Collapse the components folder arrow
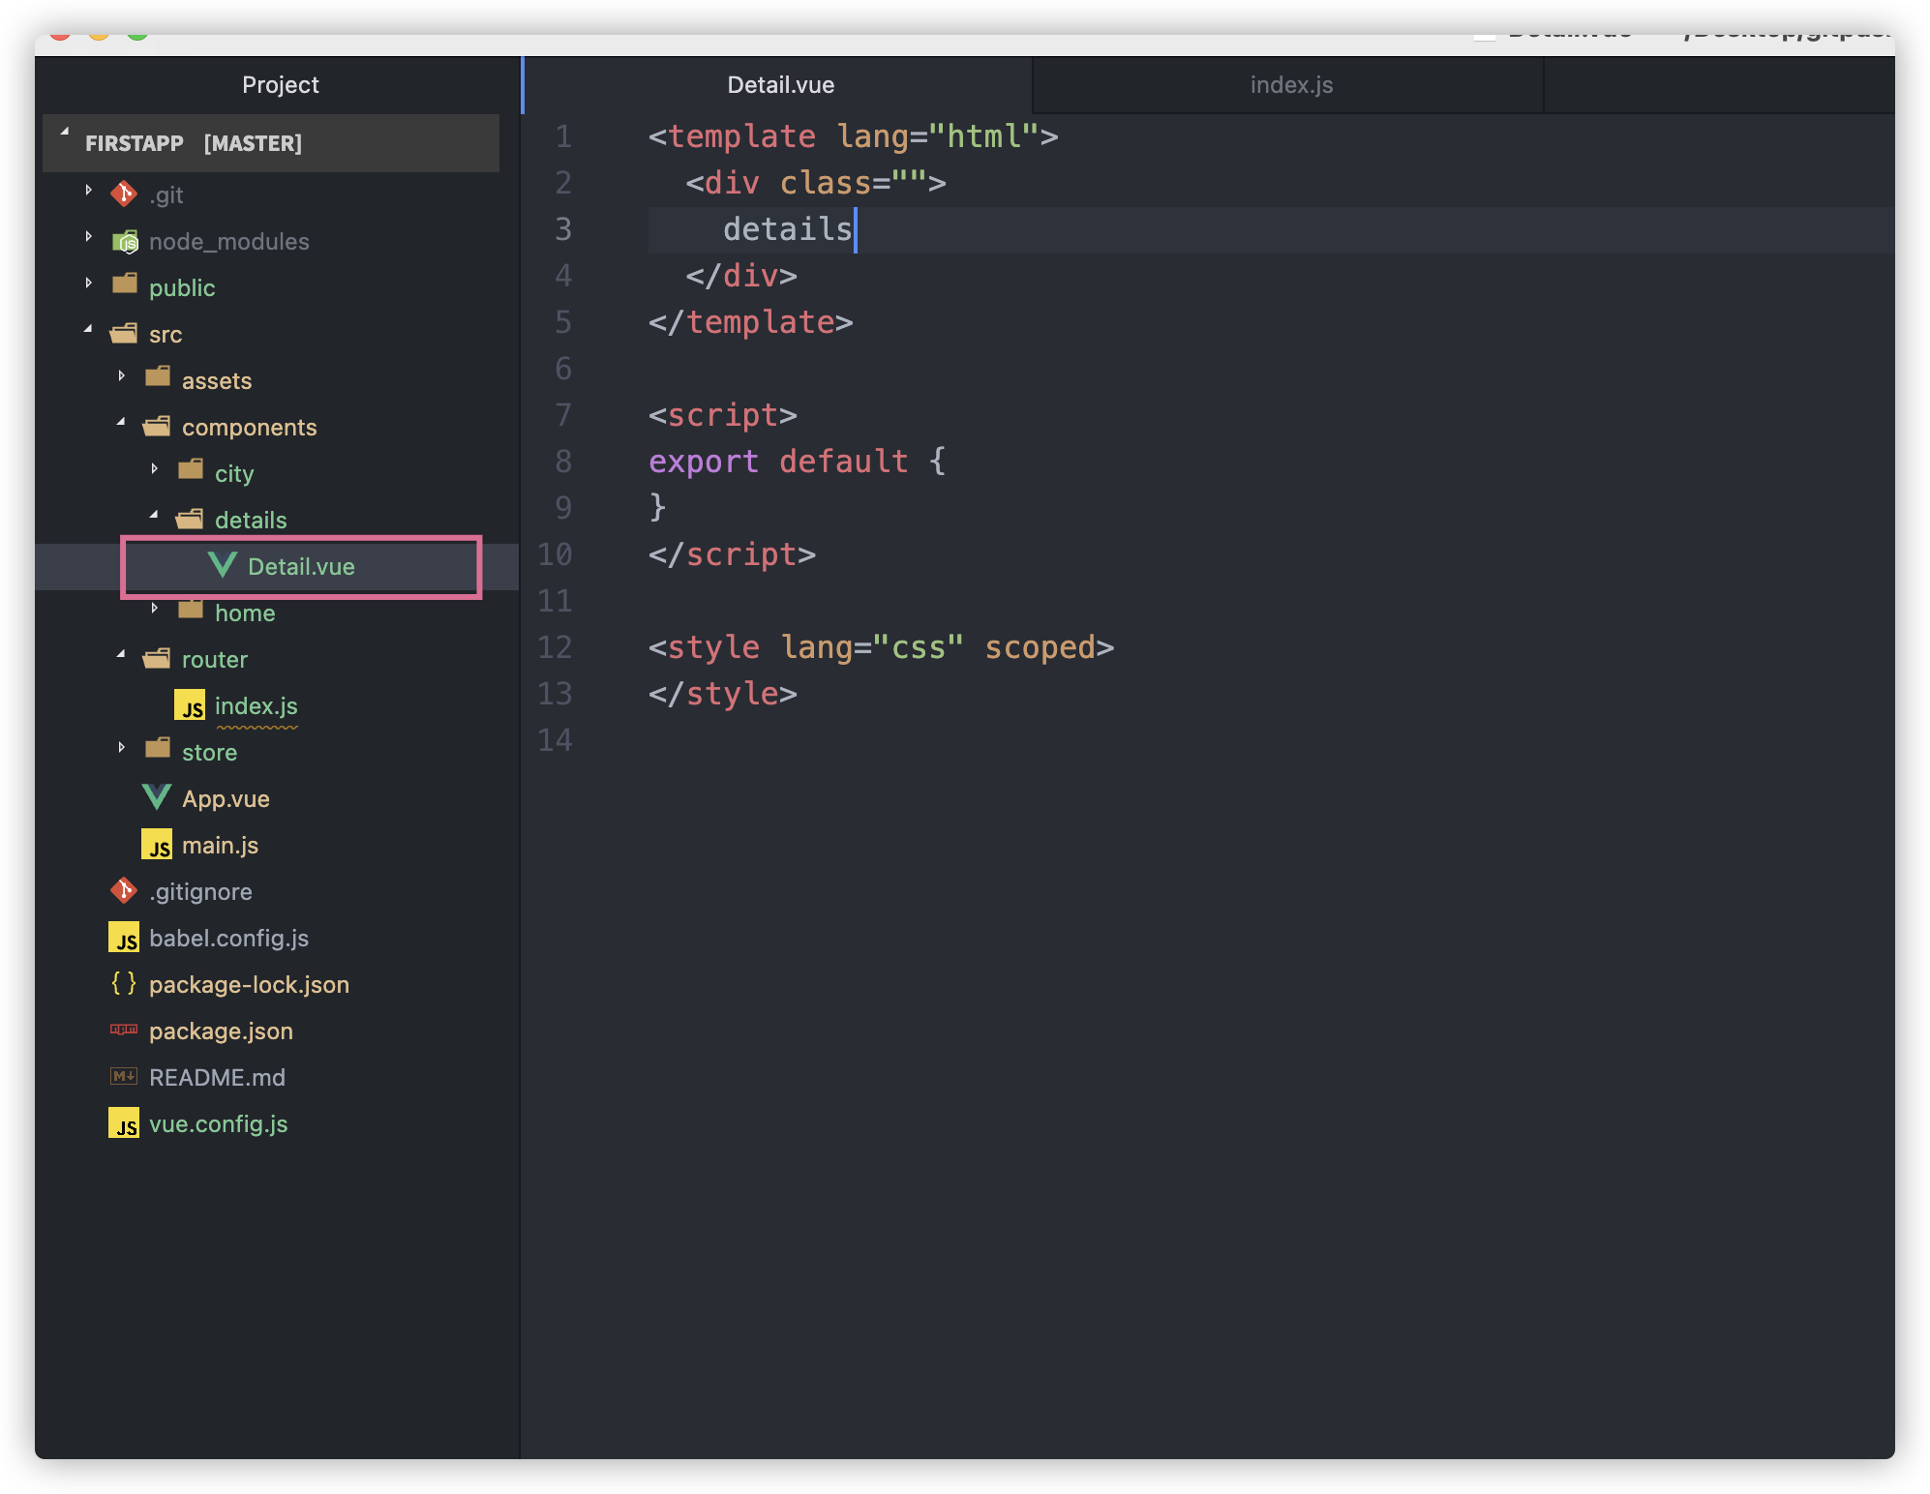This screenshot has height=1494, width=1930. click(x=121, y=423)
